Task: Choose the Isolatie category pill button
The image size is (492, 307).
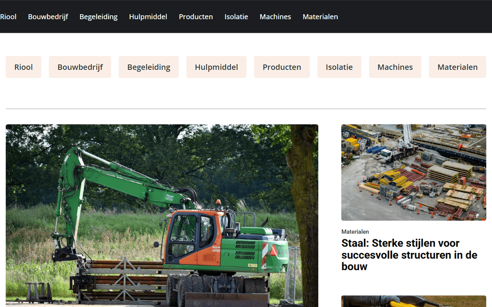Action: (x=339, y=67)
